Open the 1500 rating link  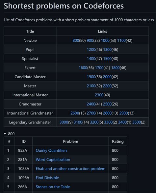pyautogui.click(x=107, y=59)
